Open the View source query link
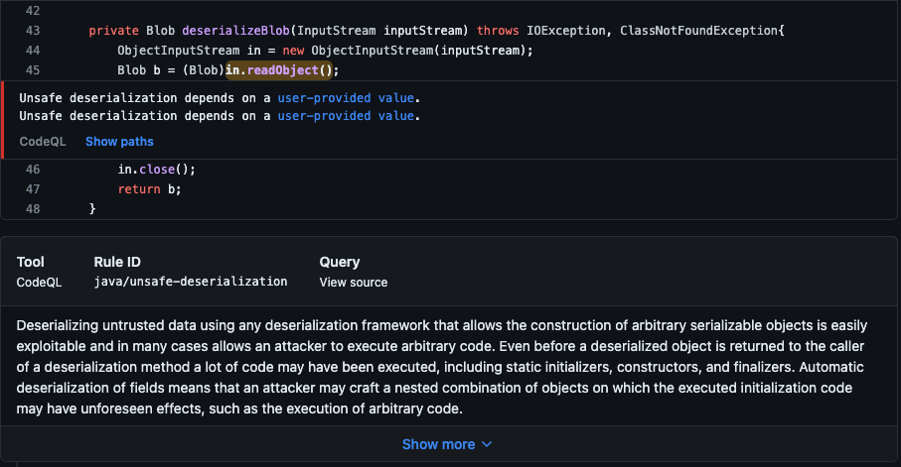The width and height of the screenshot is (901, 467). click(x=353, y=283)
